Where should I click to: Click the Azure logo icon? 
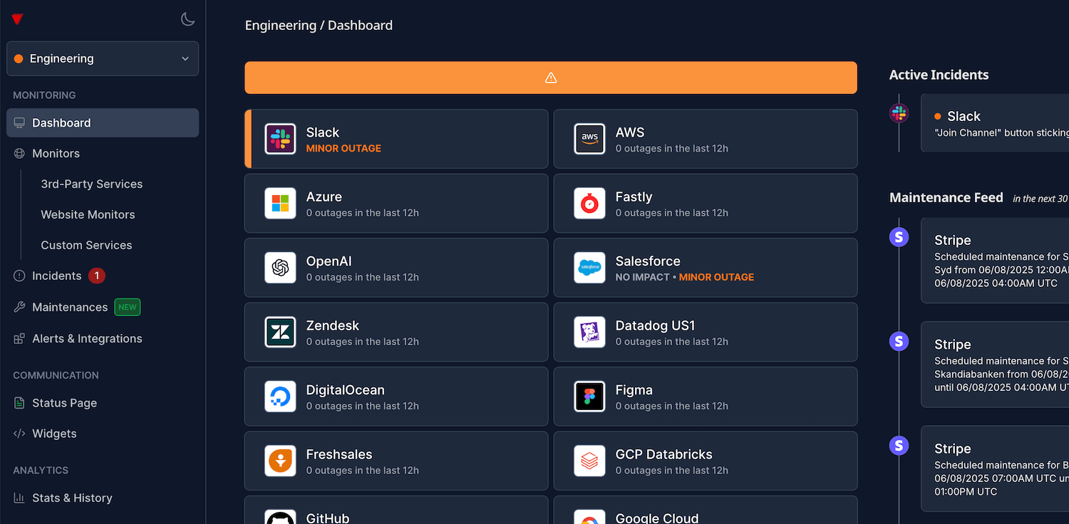[x=280, y=203]
